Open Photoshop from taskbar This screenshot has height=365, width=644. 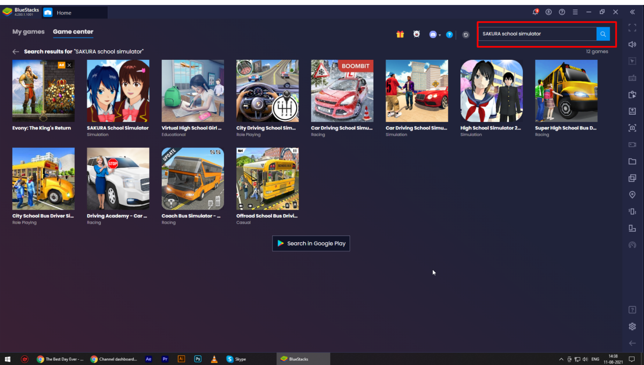[198, 359]
